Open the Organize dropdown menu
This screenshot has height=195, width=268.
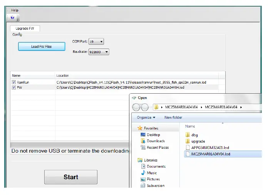coord(146,117)
